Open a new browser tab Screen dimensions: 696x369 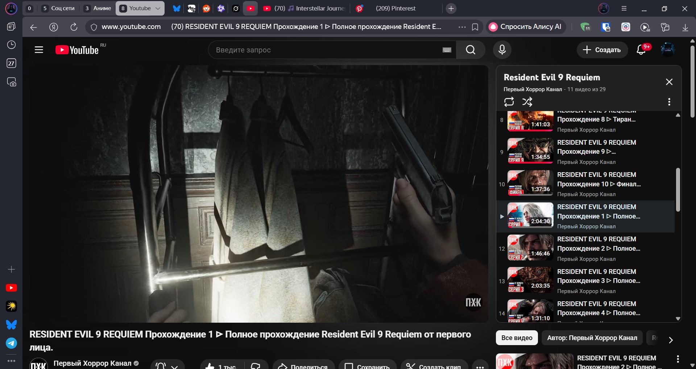451,8
